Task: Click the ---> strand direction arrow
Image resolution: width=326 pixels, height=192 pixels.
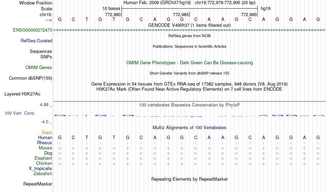Action: [x=48, y=20]
